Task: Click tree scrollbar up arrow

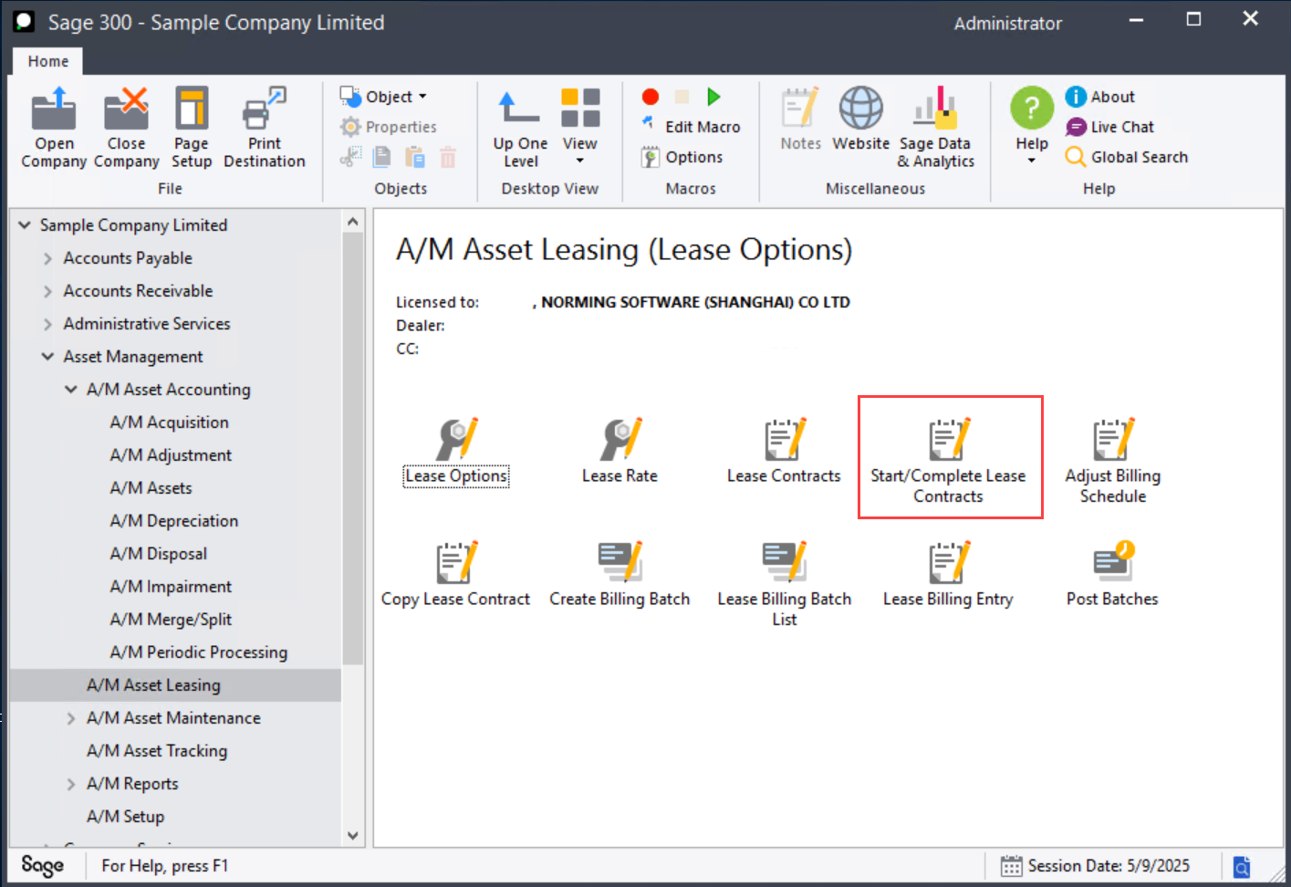Action: (353, 222)
